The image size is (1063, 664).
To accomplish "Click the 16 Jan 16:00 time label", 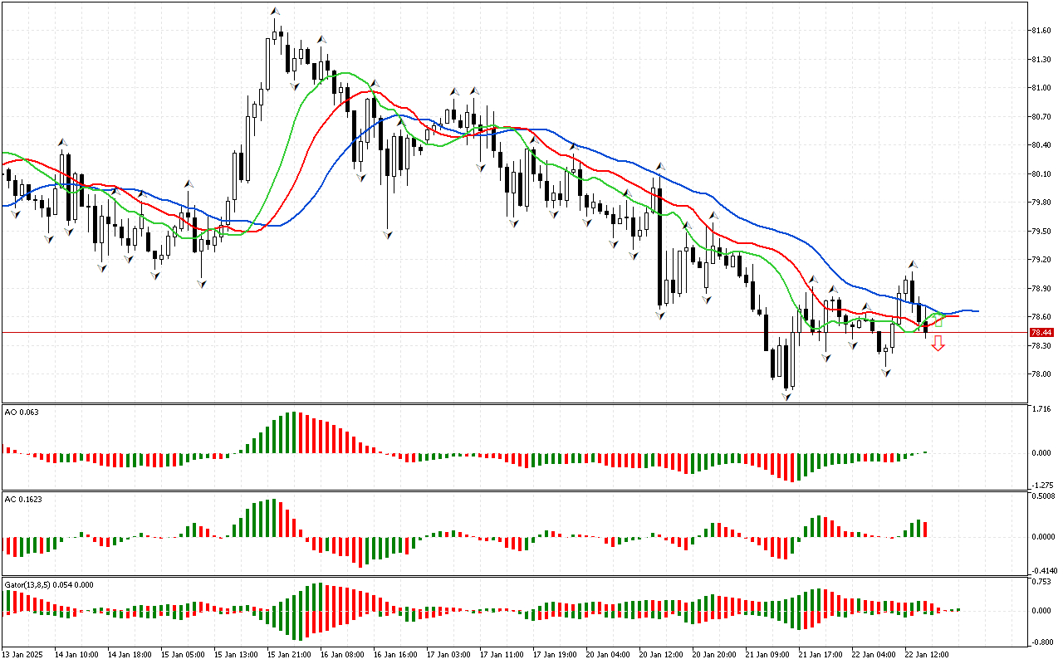I will (394, 655).
